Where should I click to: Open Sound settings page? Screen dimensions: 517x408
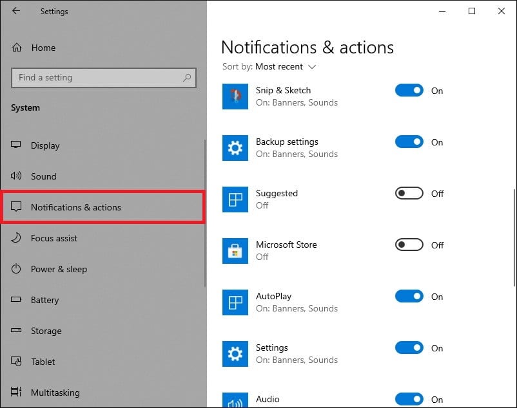tap(103, 176)
